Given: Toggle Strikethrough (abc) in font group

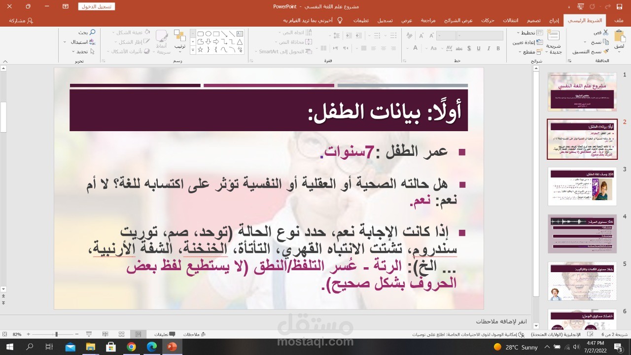Looking at the screenshot, I should click(x=458, y=48).
